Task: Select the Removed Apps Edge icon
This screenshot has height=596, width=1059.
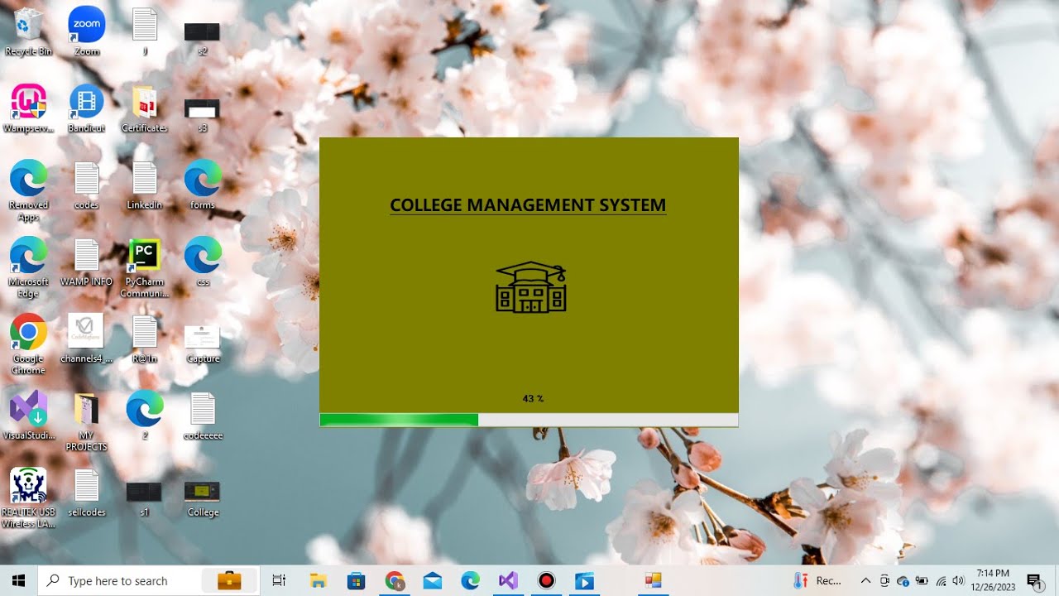Action: [x=28, y=190]
